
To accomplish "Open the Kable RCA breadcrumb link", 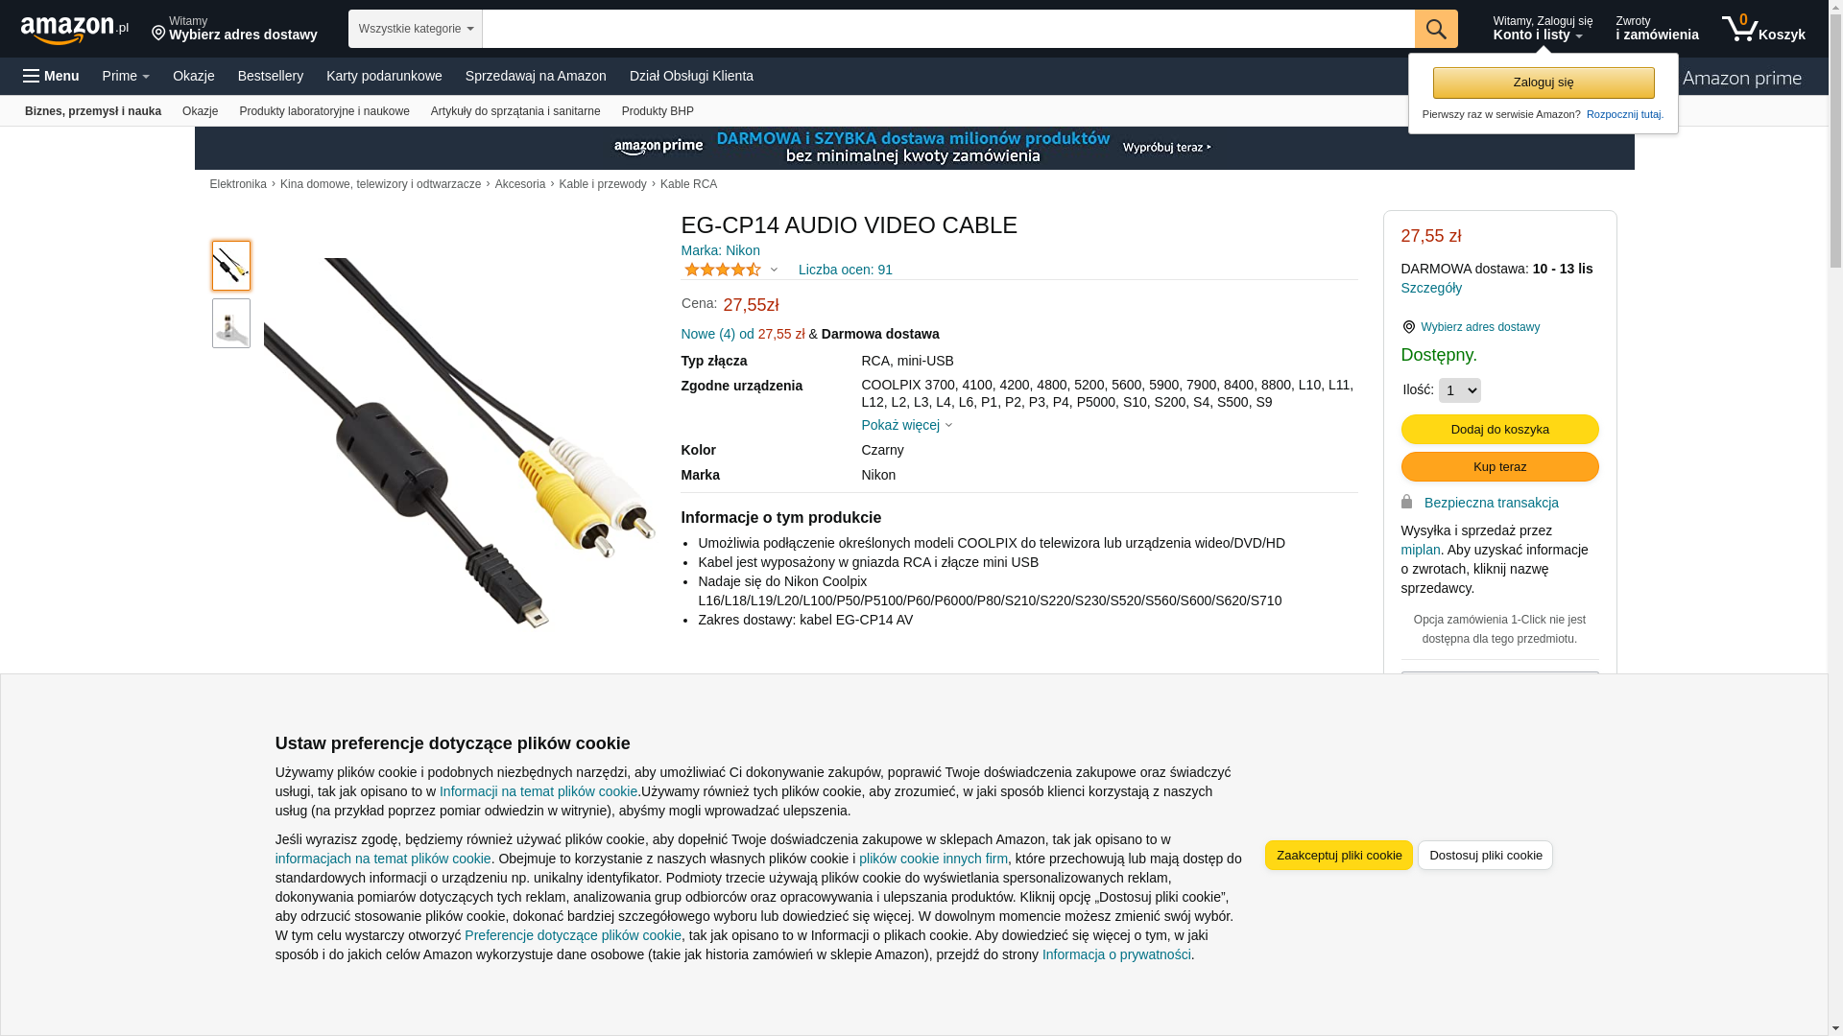I will click(x=688, y=184).
